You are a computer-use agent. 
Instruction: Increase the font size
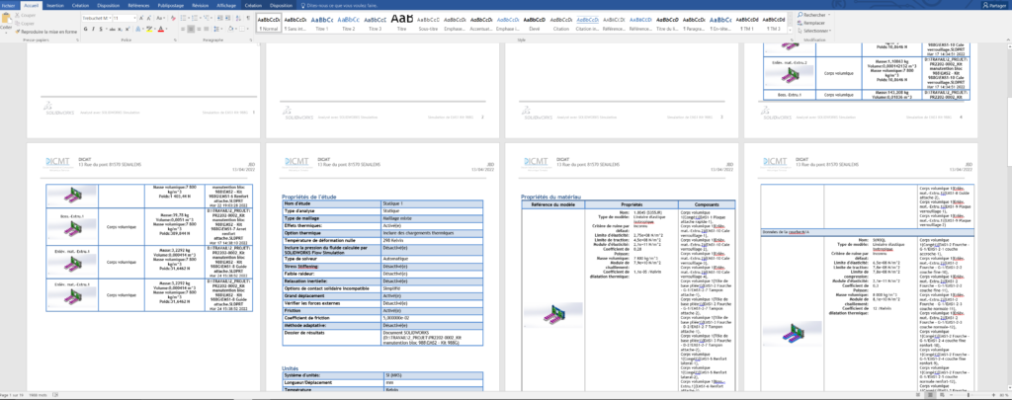140,18
